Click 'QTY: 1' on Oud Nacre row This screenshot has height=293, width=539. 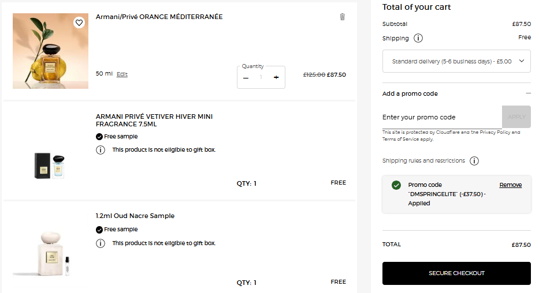pyautogui.click(x=247, y=283)
